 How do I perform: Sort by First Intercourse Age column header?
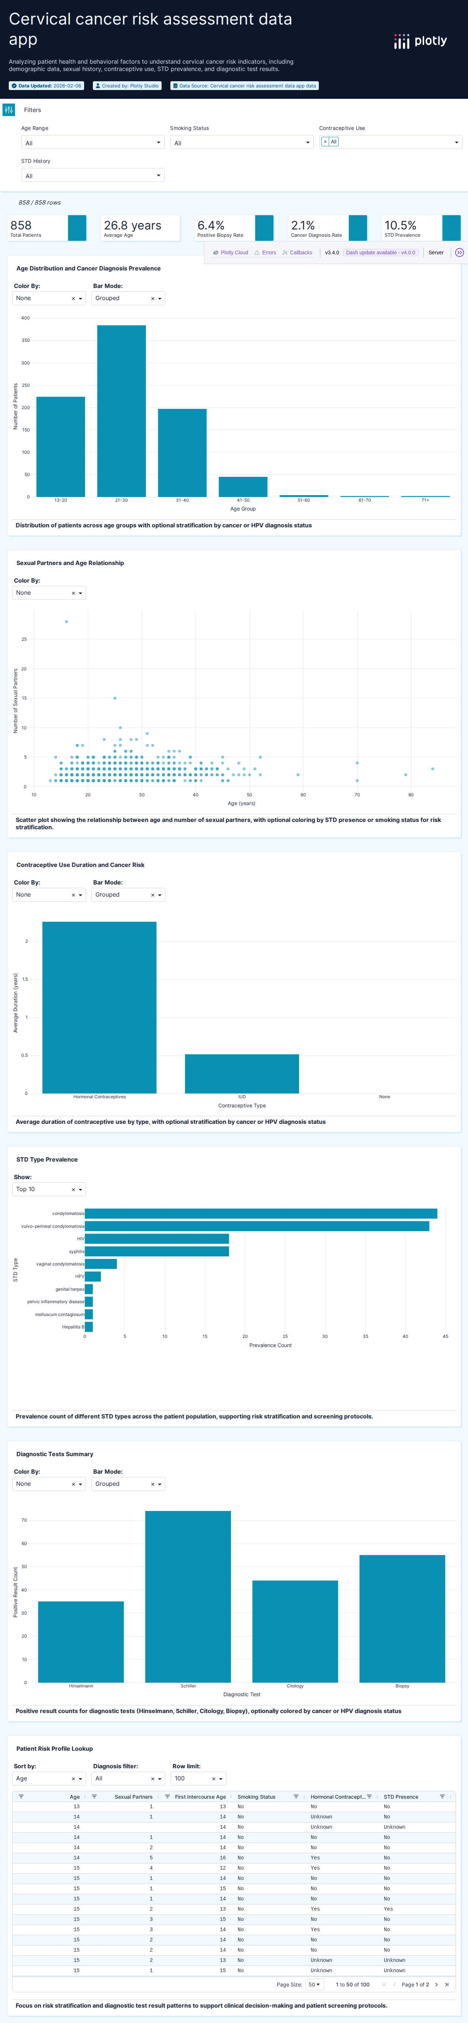(200, 1797)
